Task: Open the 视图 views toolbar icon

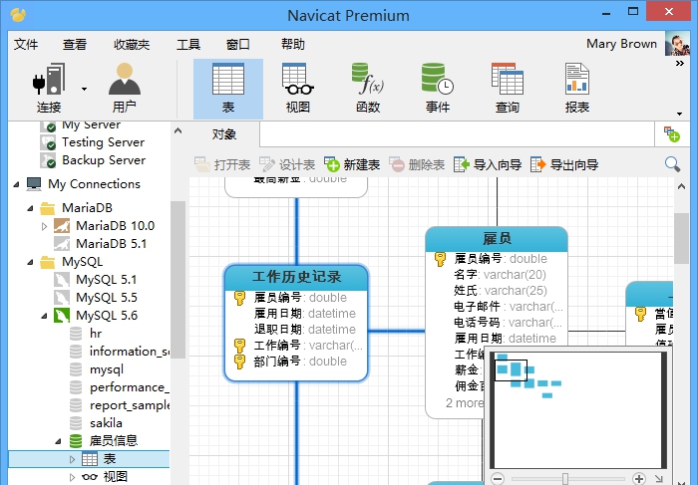Action: [298, 89]
